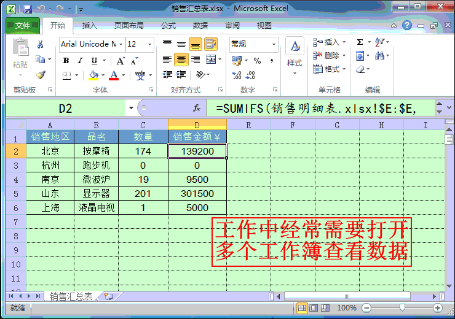Open font color dropdown arrow
The height and width of the screenshot is (319, 455).
tap(124, 75)
